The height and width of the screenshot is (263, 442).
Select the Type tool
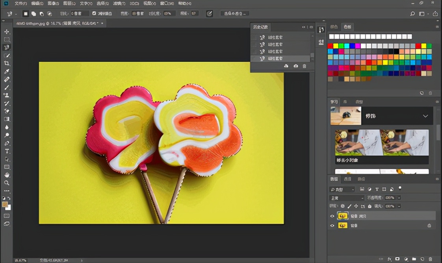coord(7,151)
